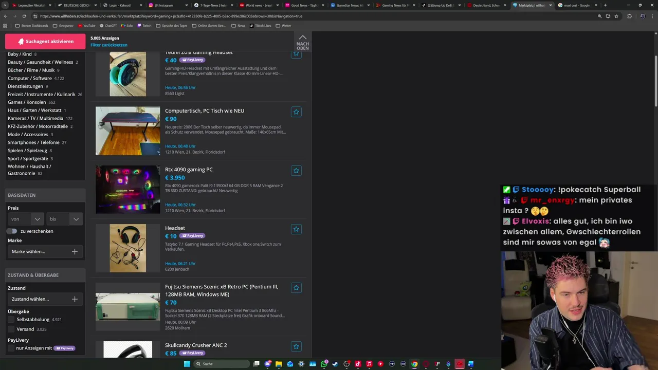Star the Skullcandy Crusher ANC 2 listing

[296, 346]
